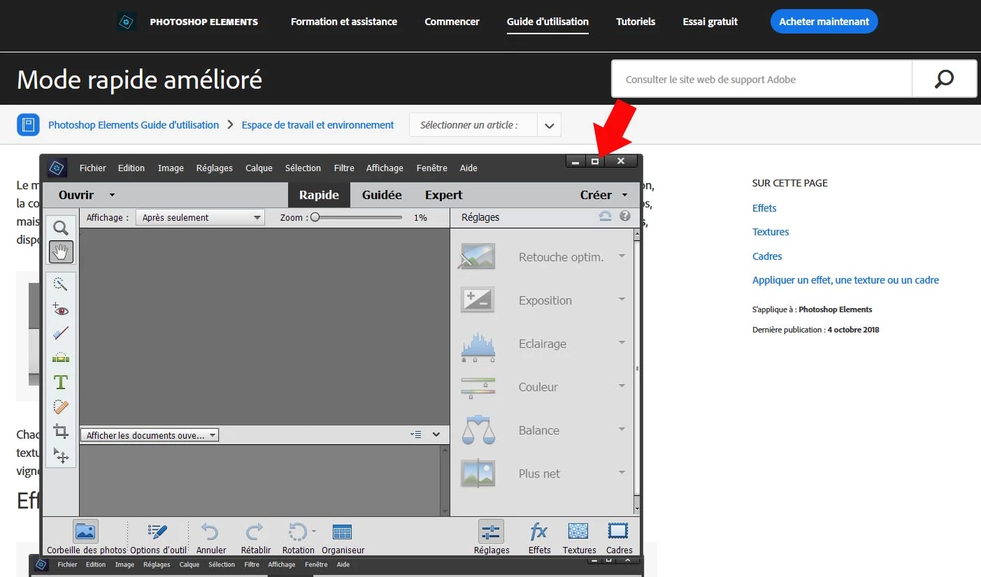Open the Affichage 'Après seulement' dropdown

pos(200,217)
